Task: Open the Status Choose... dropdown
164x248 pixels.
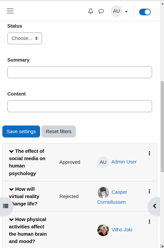Action: [25, 38]
